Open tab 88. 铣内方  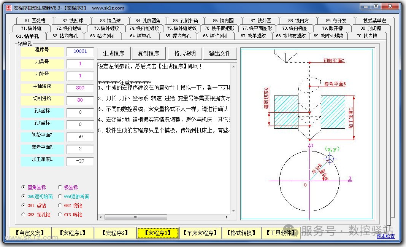pos(298,21)
